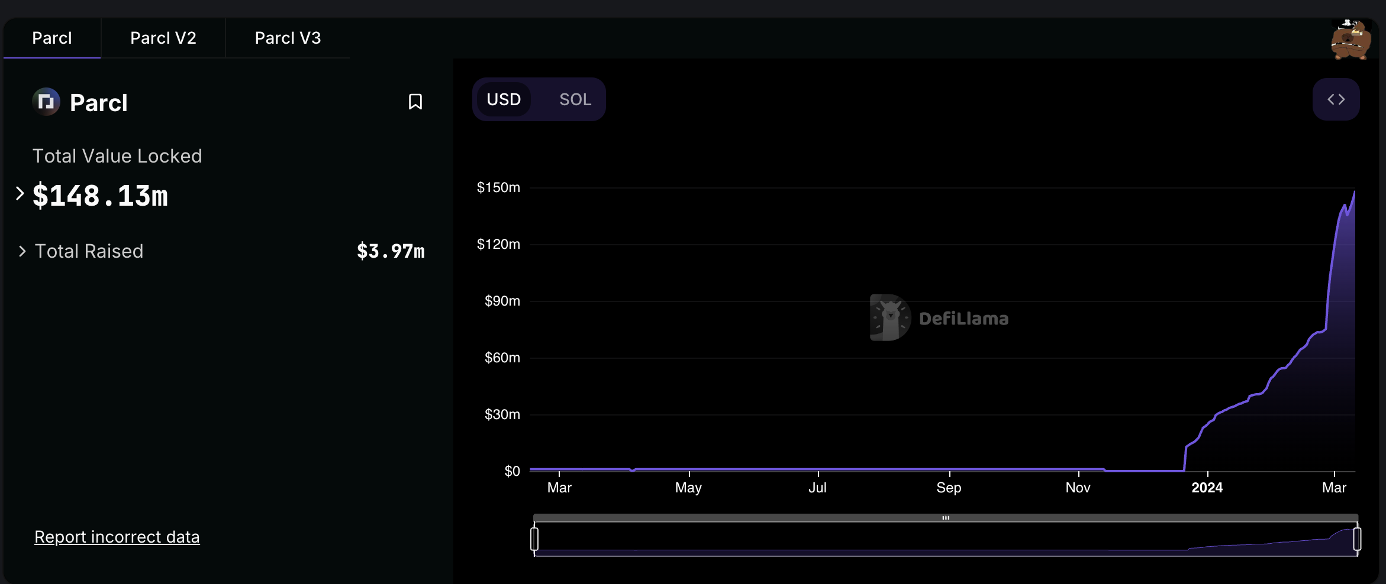The image size is (1386, 584).
Task: Grab the right range slider handle
Action: (x=1357, y=539)
